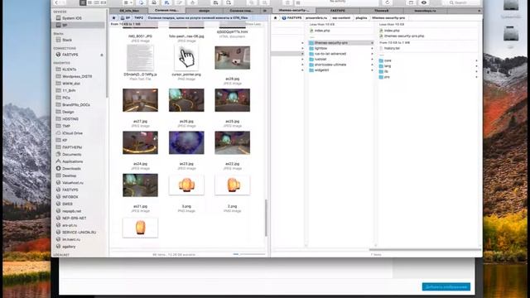Click FASTVPS in the right path bar
Screen dimensions: 530x298
(x=291, y=17)
